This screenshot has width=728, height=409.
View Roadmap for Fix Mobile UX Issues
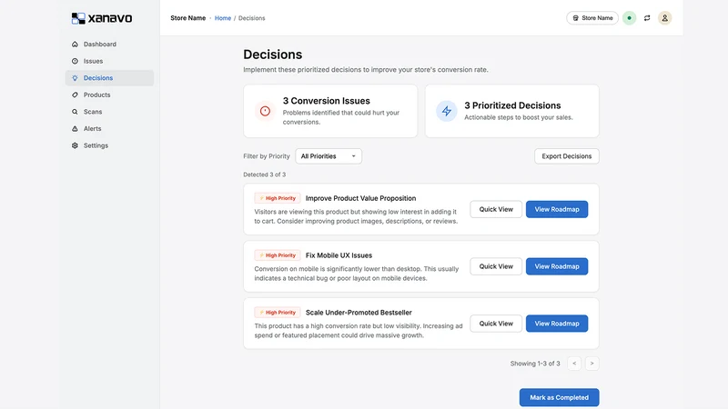[557, 266]
